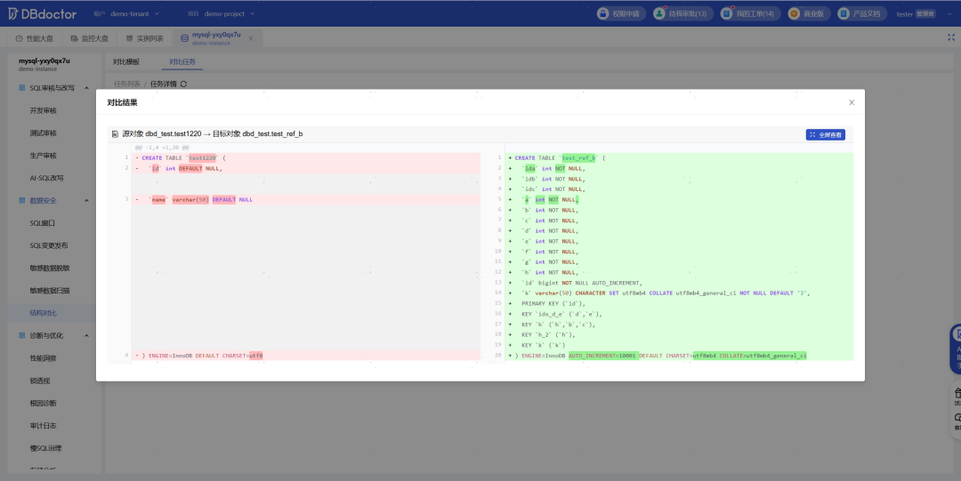Open SQL变更发布 in sidebar
961x481 pixels.
pyautogui.click(x=49, y=245)
